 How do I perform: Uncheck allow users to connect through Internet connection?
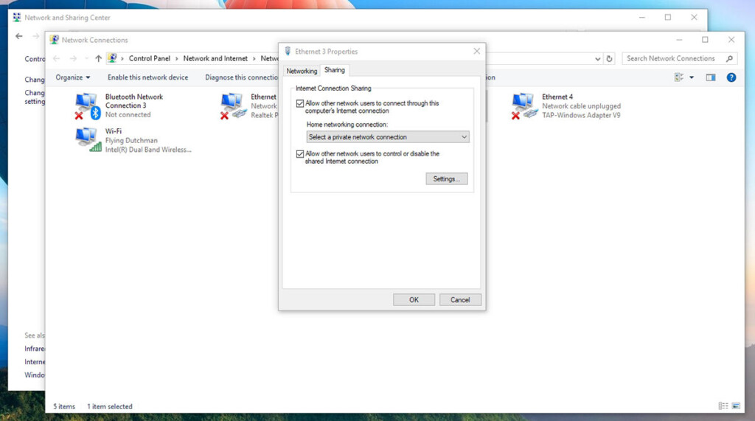pos(300,104)
